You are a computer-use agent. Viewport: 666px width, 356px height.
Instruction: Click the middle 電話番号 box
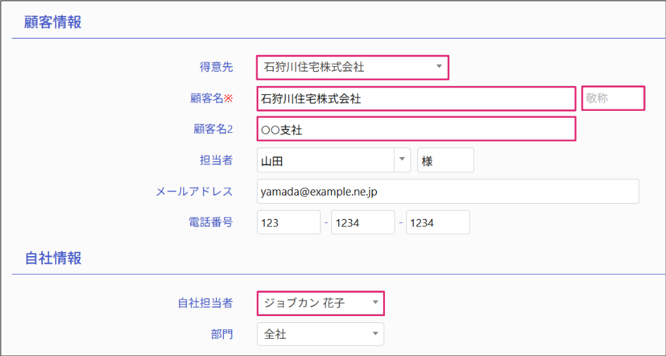pyautogui.click(x=363, y=222)
